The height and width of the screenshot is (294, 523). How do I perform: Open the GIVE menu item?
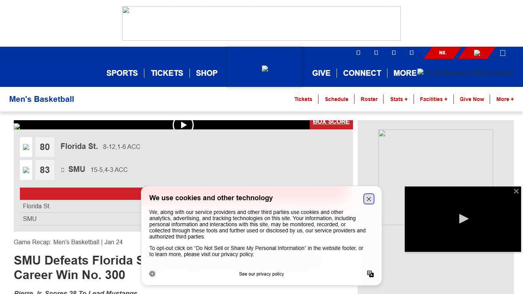pyautogui.click(x=321, y=73)
